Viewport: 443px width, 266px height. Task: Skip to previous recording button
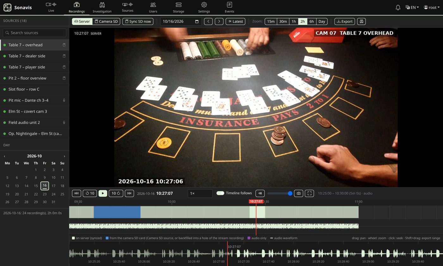pos(77,193)
